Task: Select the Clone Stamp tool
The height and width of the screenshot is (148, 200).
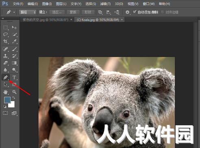Action: coord(5,56)
